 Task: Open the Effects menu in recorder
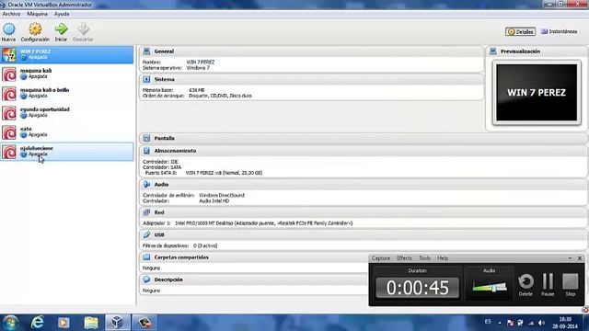pyautogui.click(x=404, y=258)
